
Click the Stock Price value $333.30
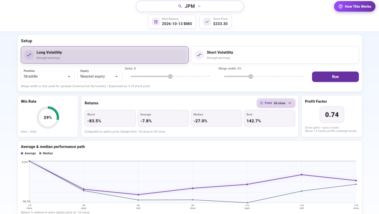coord(220,24)
